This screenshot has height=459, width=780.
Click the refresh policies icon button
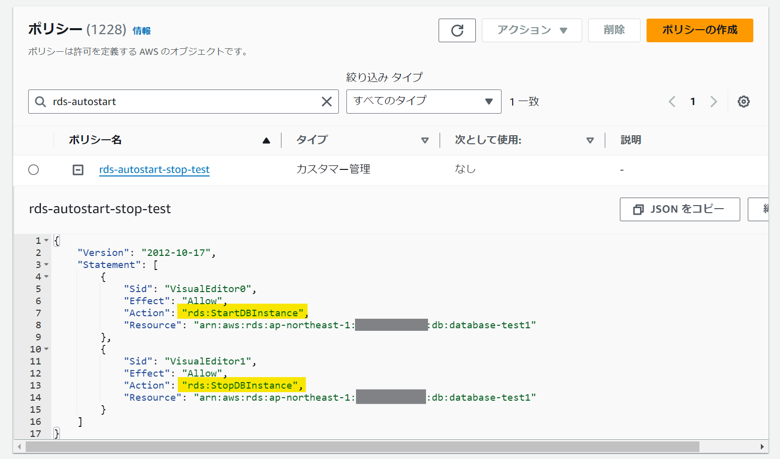(x=457, y=30)
